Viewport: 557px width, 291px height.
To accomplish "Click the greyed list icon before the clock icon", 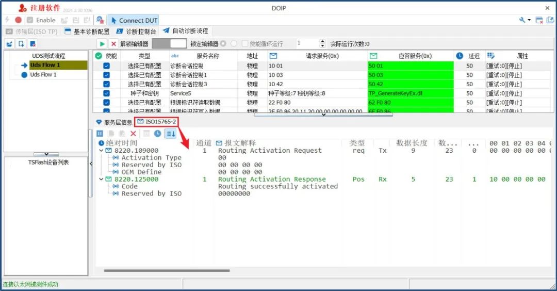I will click(x=146, y=134).
